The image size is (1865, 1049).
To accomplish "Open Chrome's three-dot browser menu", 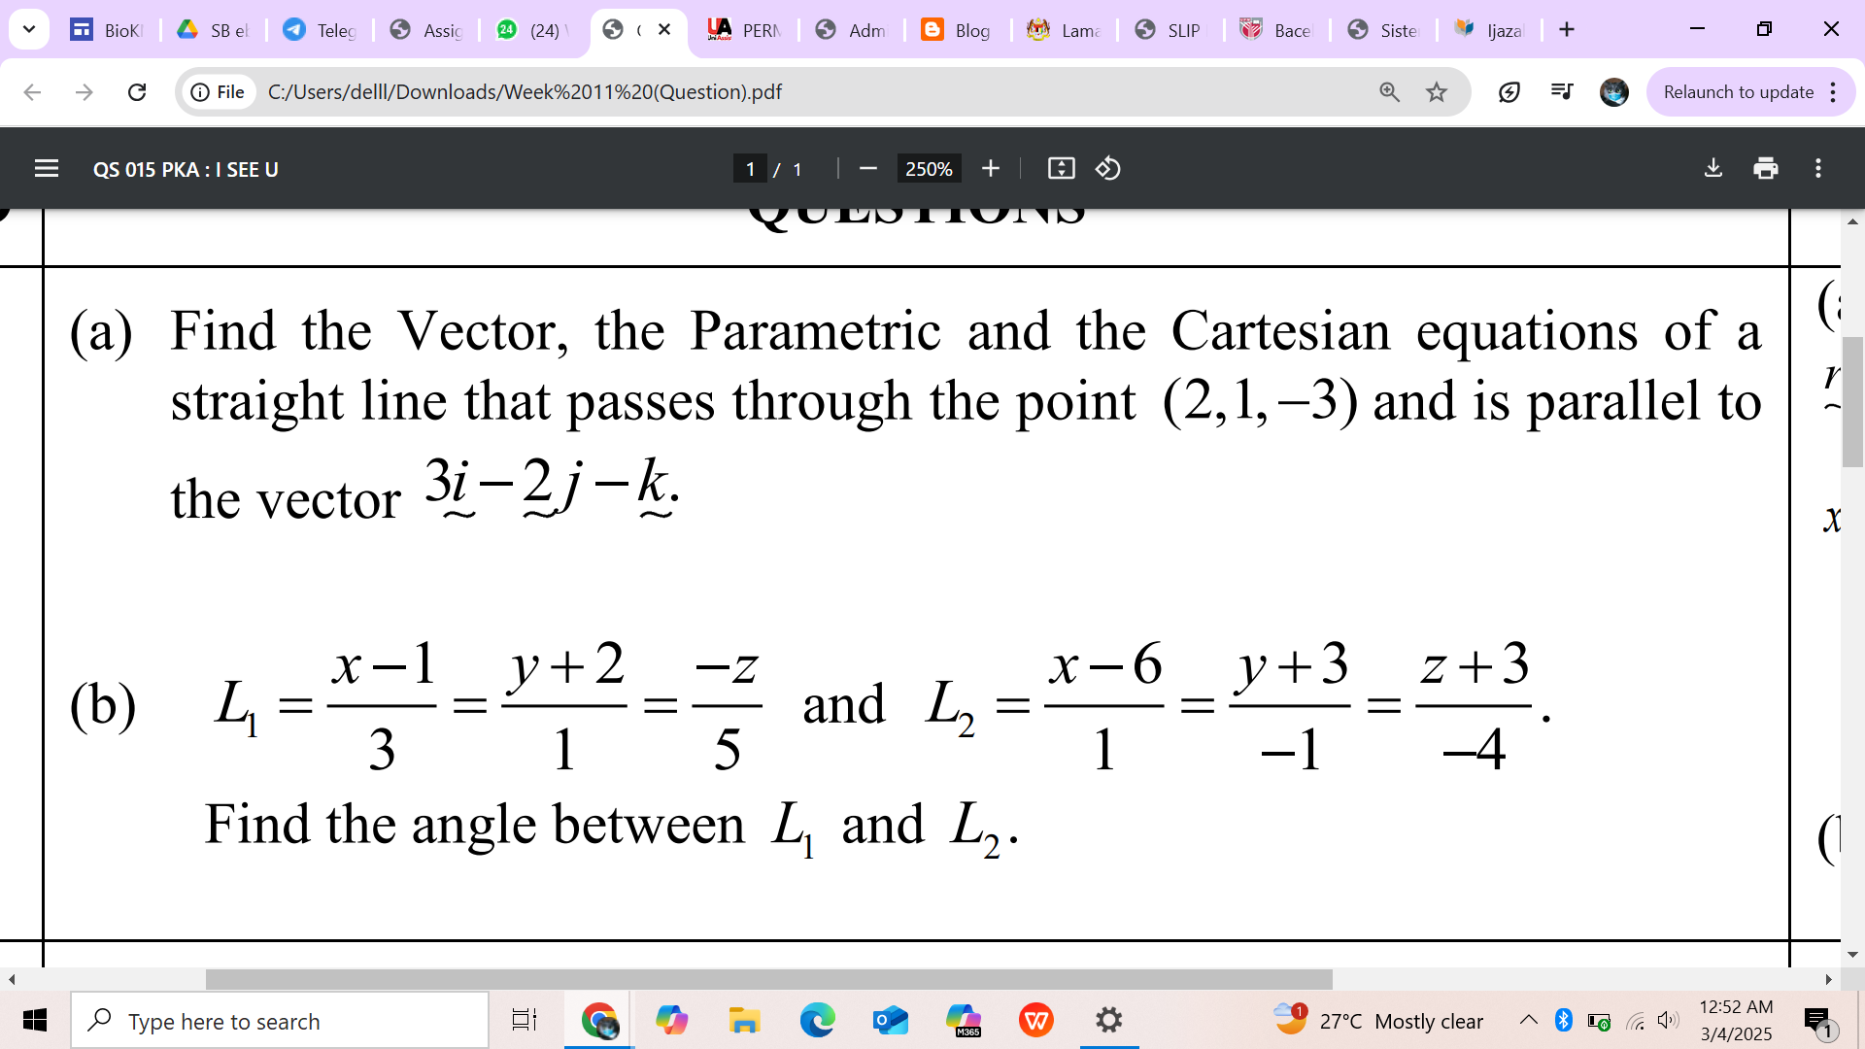I will [x=1833, y=92].
